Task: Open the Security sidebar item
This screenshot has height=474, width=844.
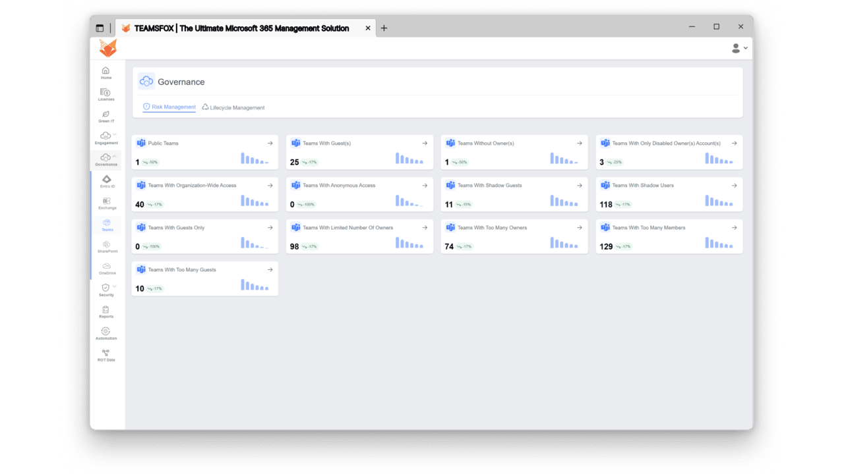Action: (x=105, y=290)
